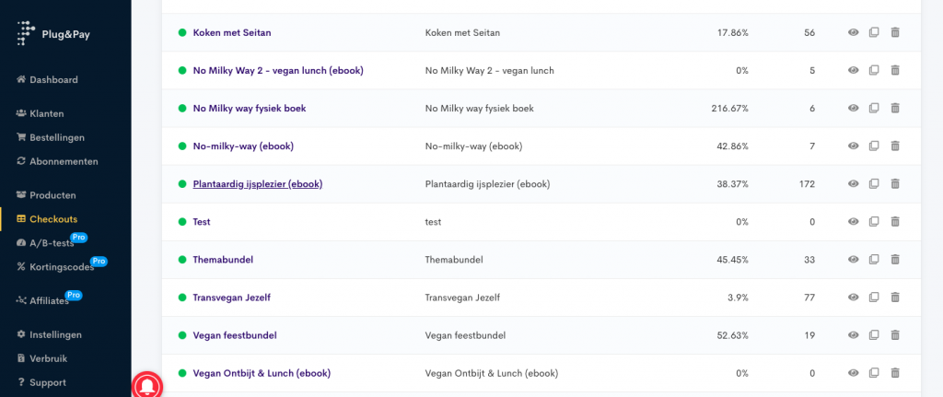943x397 pixels.
Task: Open the Themabundel checkout link
Action: (x=223, y=259)
